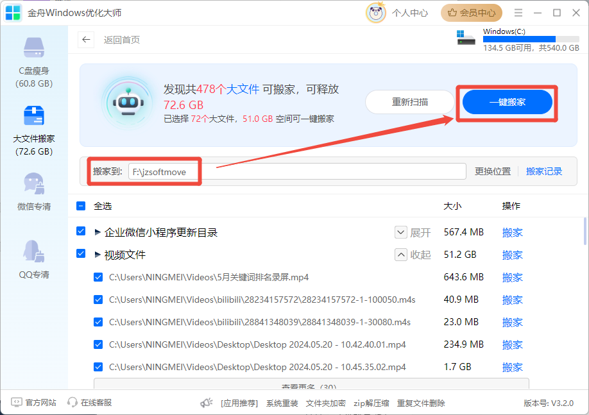Image resolution: width=589 pixels, height=415 pixels.
Task: Click the thumbs-up icon in 会员中心
Action: pos(452,13)
